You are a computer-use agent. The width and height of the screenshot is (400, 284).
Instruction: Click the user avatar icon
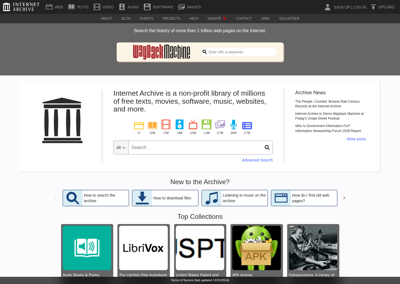tap(328, 7)
